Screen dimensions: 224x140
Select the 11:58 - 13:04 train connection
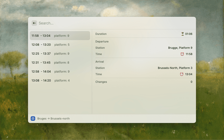(59, 36)
